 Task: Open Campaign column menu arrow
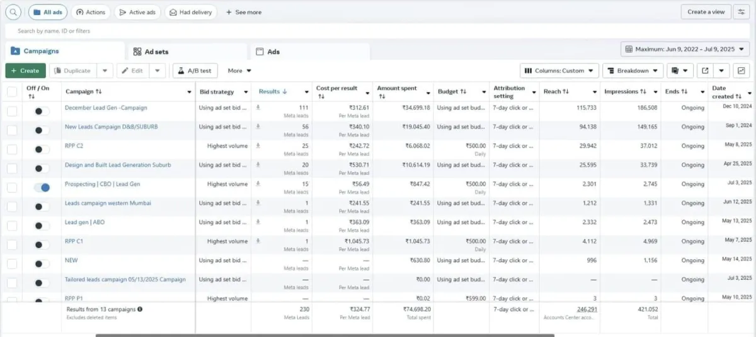(x=190, y=92)
